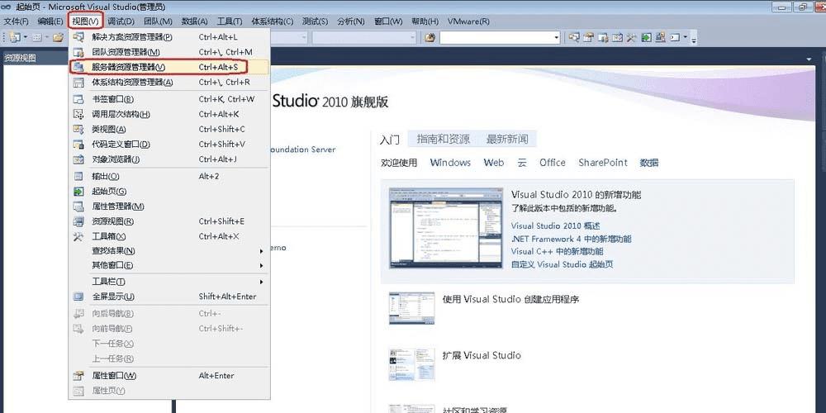Select the SharePoint category link
Viewport: 826px width, 413px height.
tap(603, 163)
